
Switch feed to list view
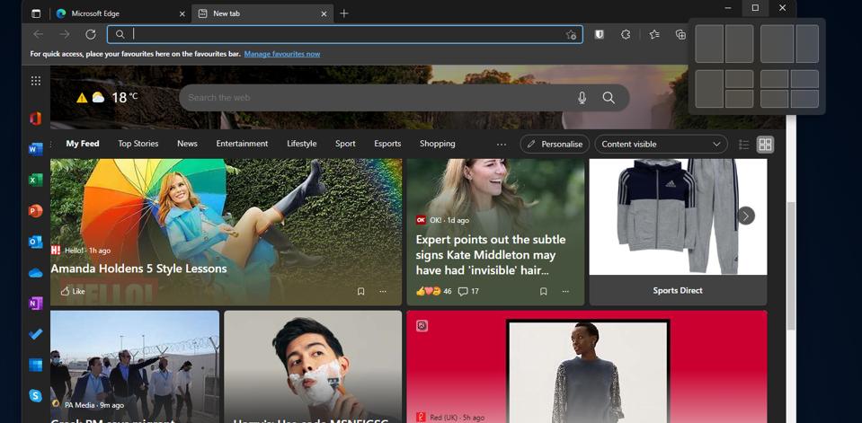coord(744,145)
